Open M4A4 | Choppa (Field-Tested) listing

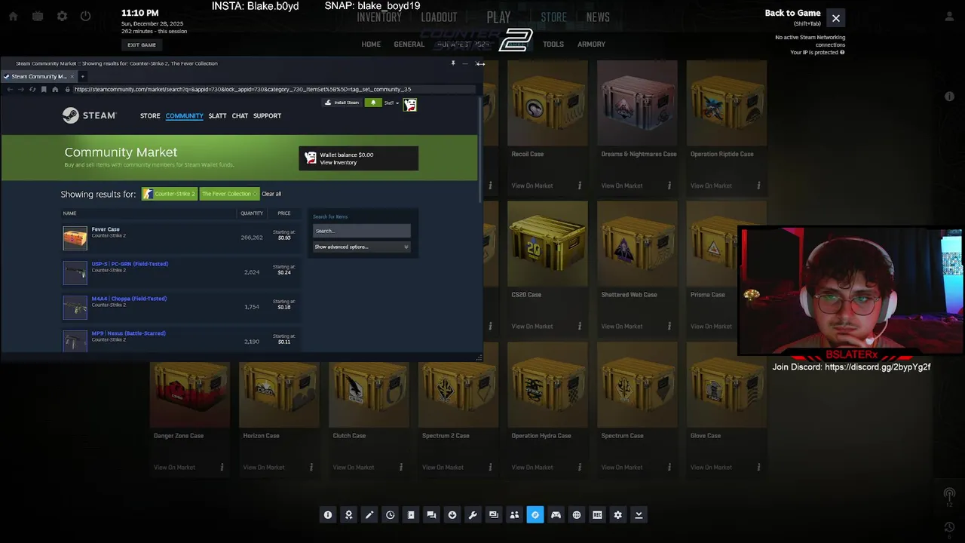point(181,307)
